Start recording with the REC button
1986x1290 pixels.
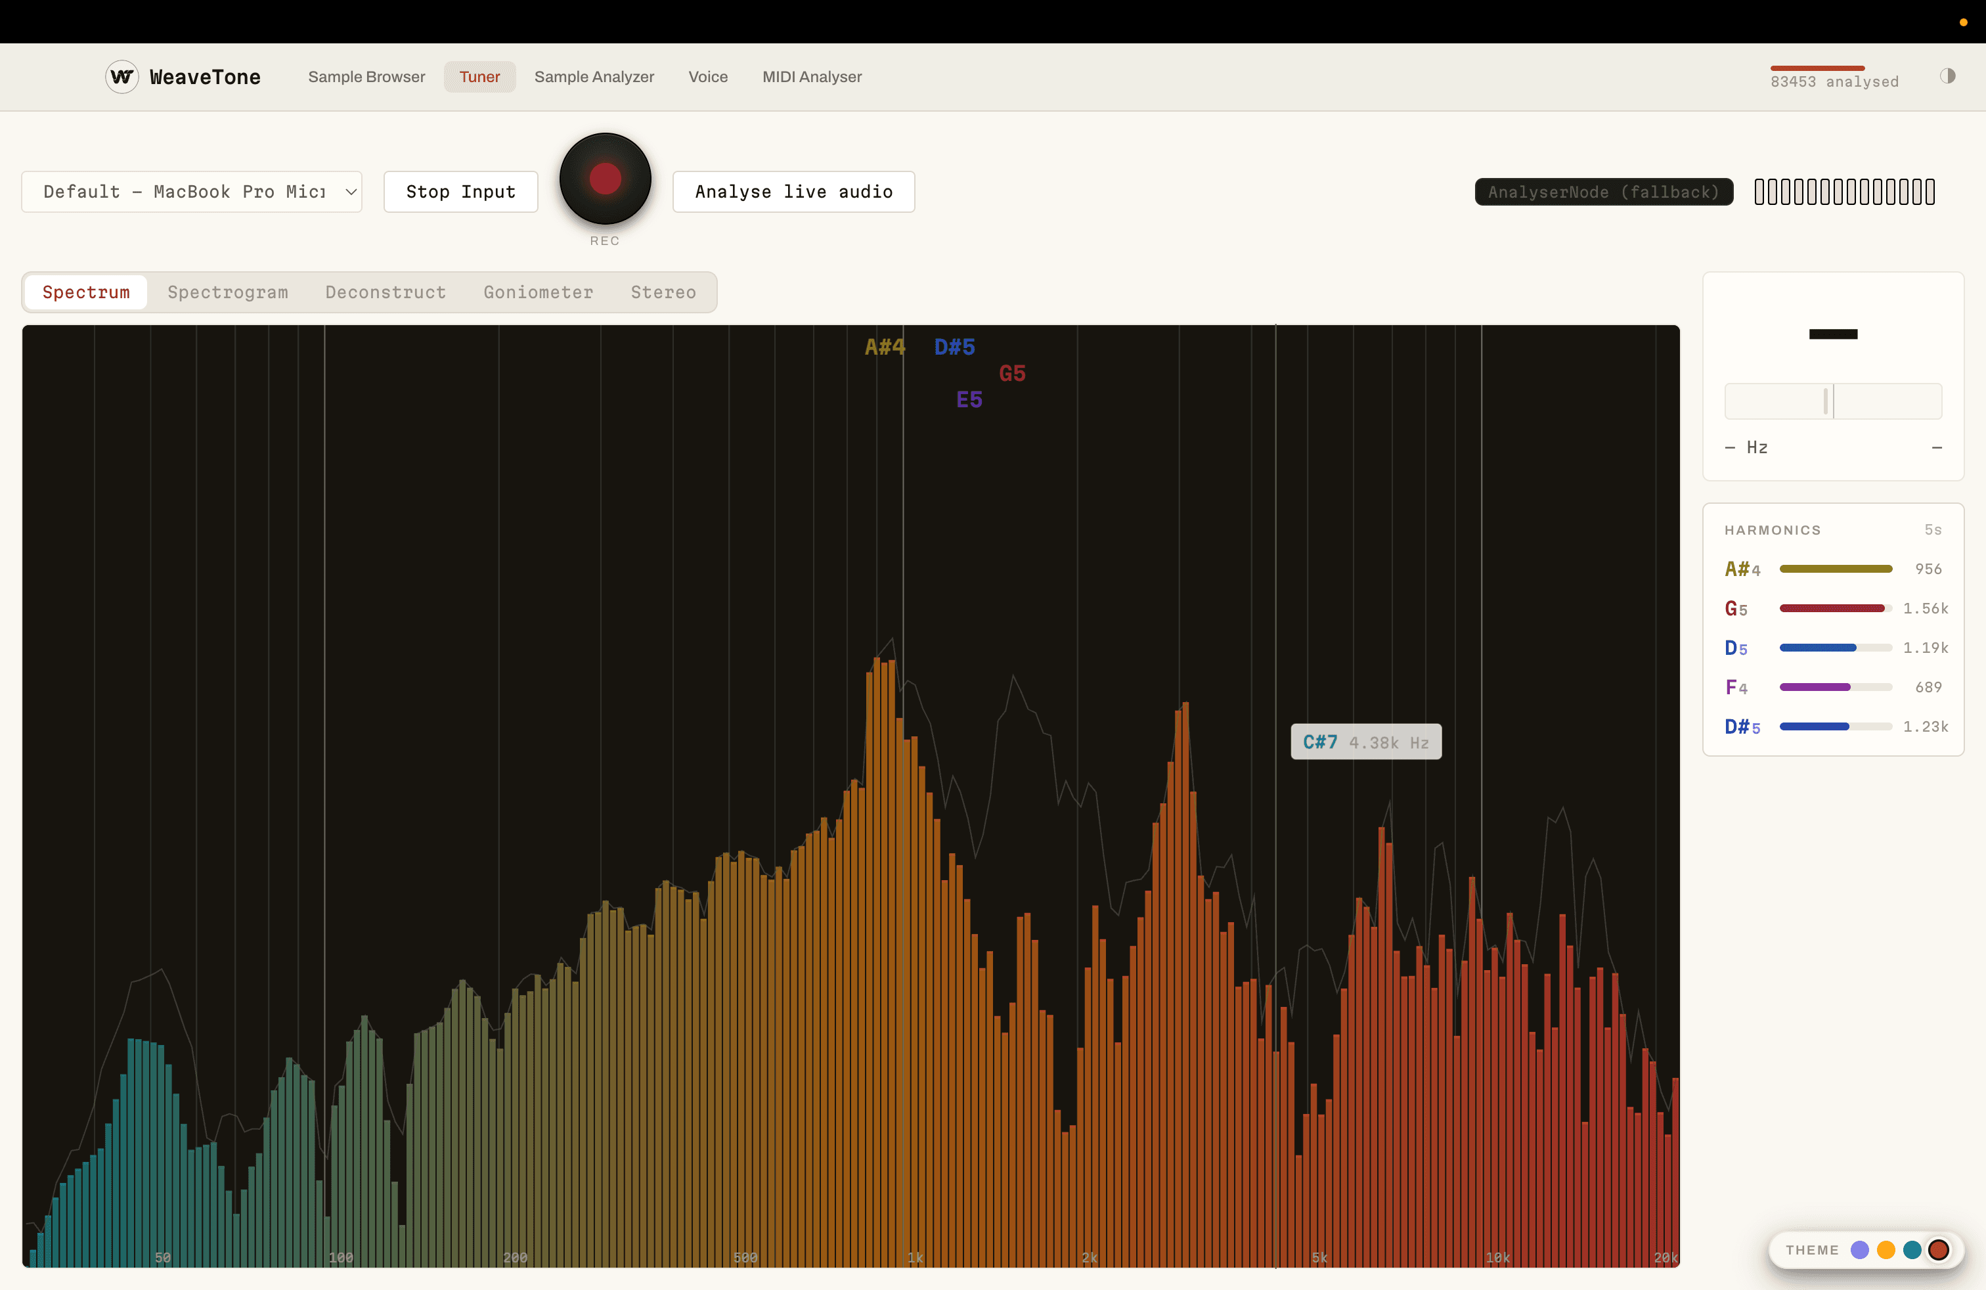tap(605, 179)
